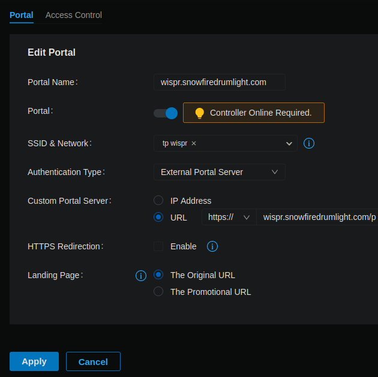Click the Authentication Type label
378x377 pixels.
coord(66,172)
